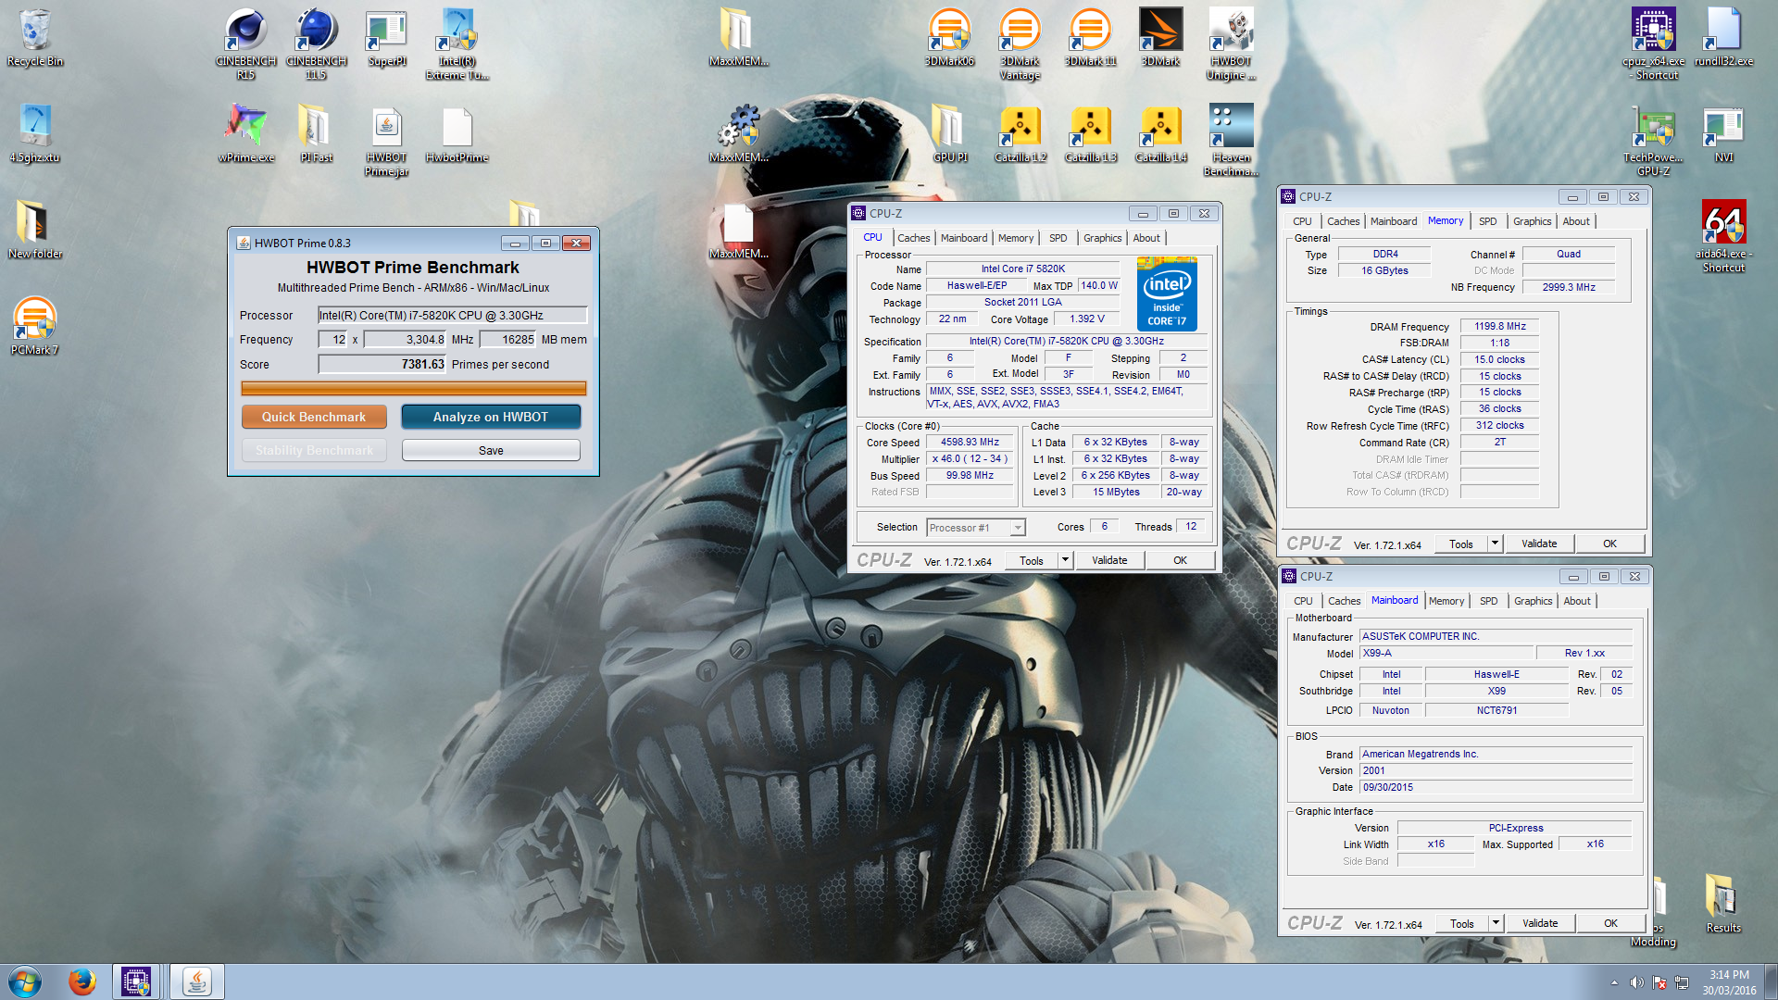This screenshot has height=1000, width=1778.
Task: Open the Recycle Bin desktop icon
Action: [x=34, y=39]
